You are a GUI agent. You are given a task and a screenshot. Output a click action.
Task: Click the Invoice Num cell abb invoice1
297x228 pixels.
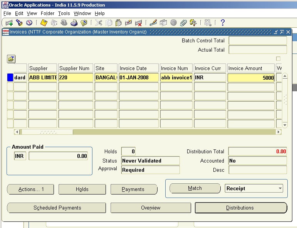pyautogui.click(x=176, y=78)
